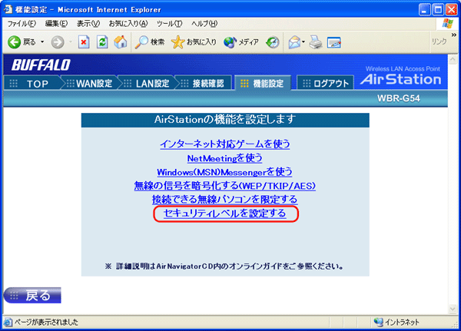The height and width of the screenshot is (331, 461).
Task: Minimize the Internet Explorer window
Action: (x=424, y=10)
